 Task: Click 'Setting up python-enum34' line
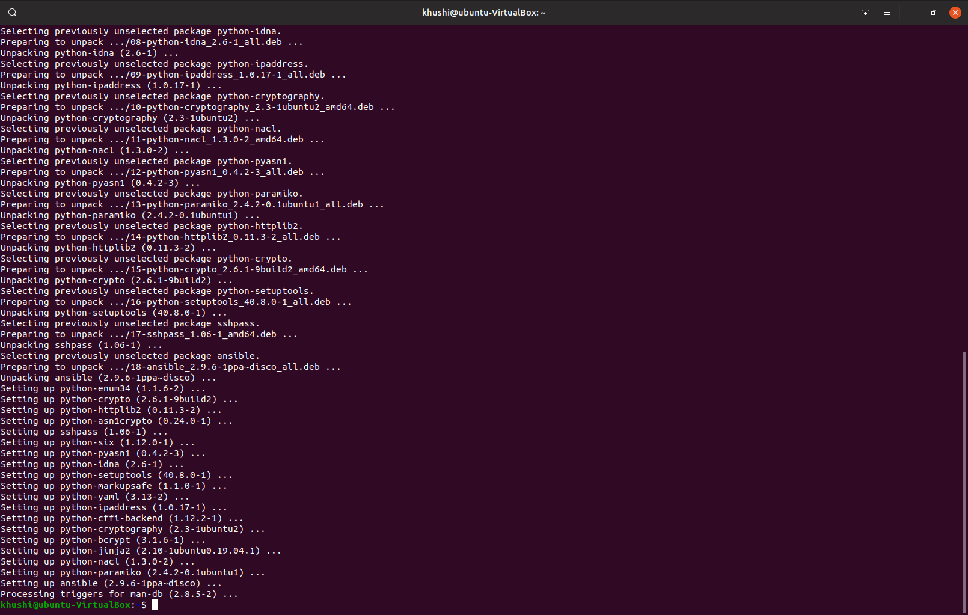click(x=103, y=388)
